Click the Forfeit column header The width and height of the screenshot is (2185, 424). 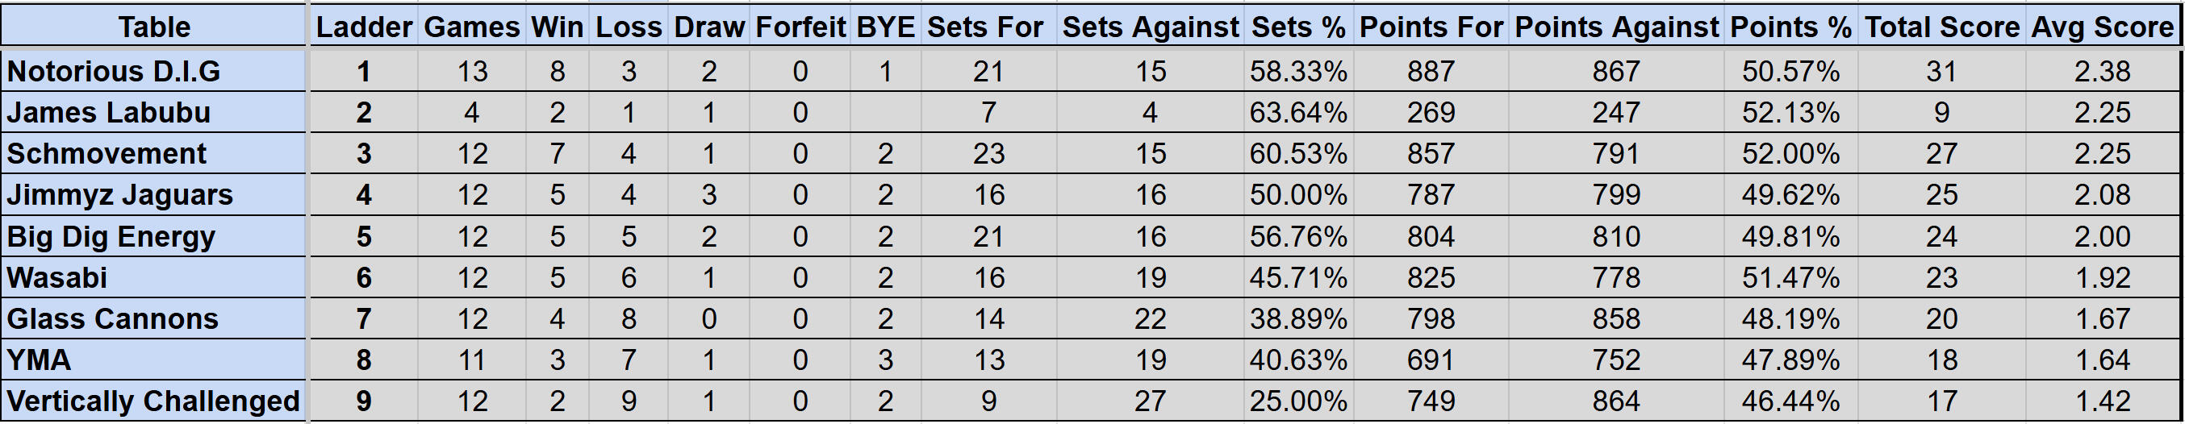[800, 27]
